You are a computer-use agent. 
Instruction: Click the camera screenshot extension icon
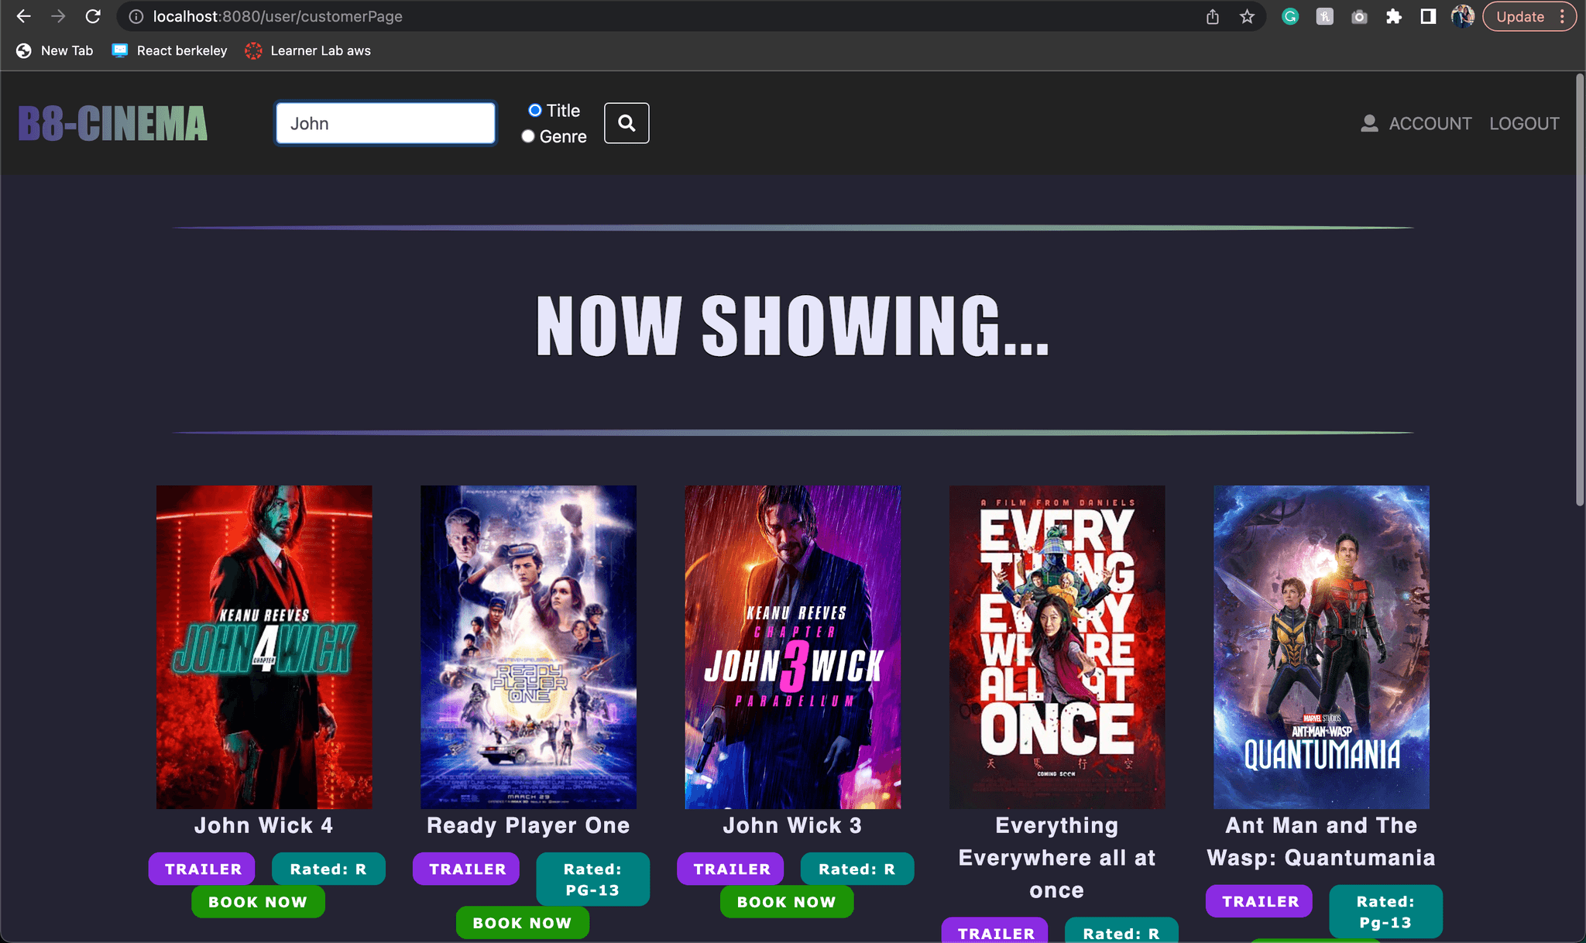(x=1359, y=16)
